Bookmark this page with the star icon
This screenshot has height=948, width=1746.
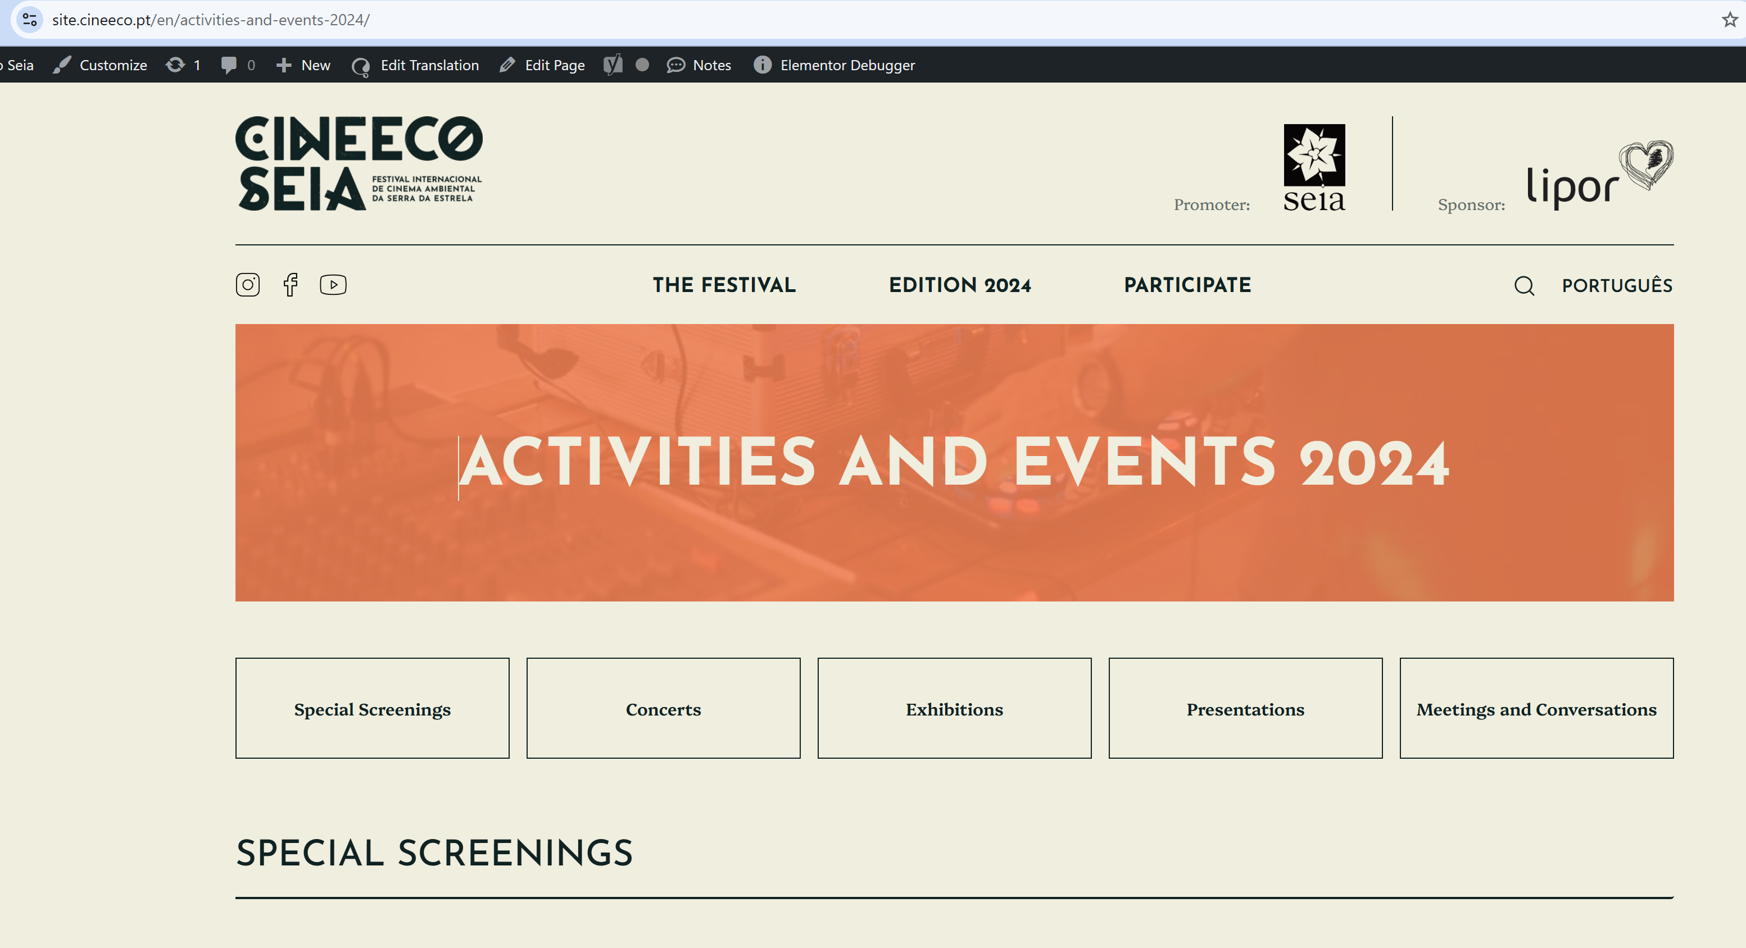(x=1729, y=20)
